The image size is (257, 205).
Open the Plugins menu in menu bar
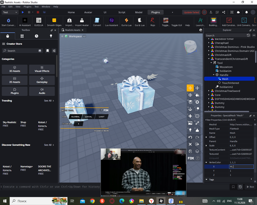pyautogui.click(x=27, y=7)
